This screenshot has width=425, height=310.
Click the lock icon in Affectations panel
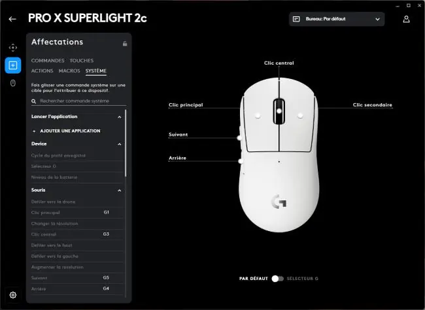coord(125,44)
